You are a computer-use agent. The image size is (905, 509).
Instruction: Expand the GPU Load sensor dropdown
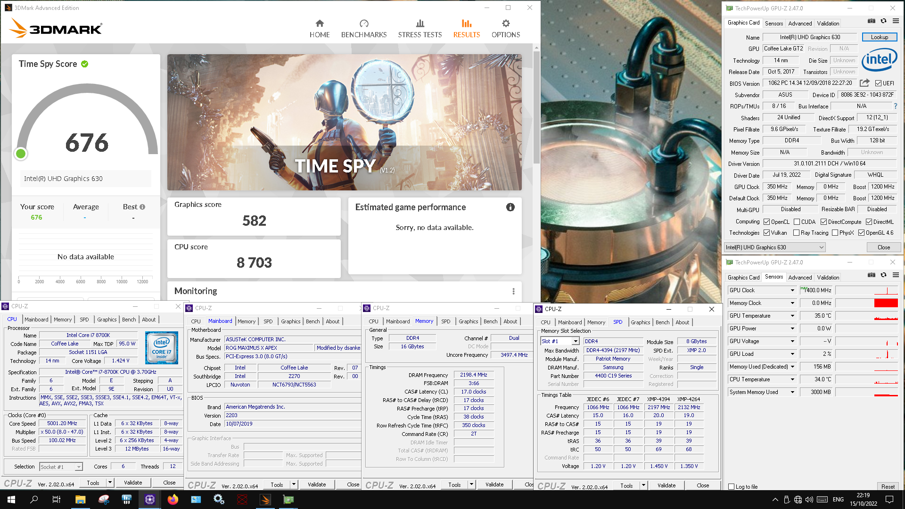tap(792, 354)
